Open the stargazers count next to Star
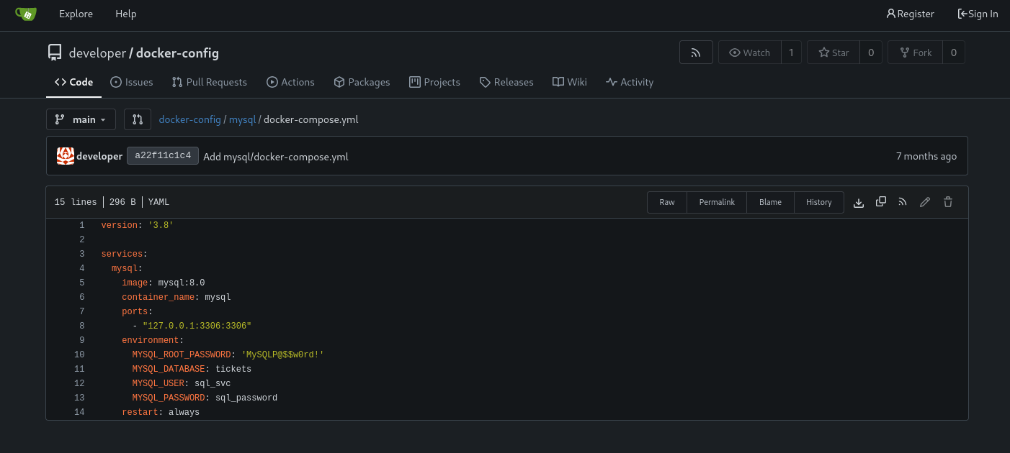The width and height of the screenshot is (1010, 453). [x=871, y=52]
